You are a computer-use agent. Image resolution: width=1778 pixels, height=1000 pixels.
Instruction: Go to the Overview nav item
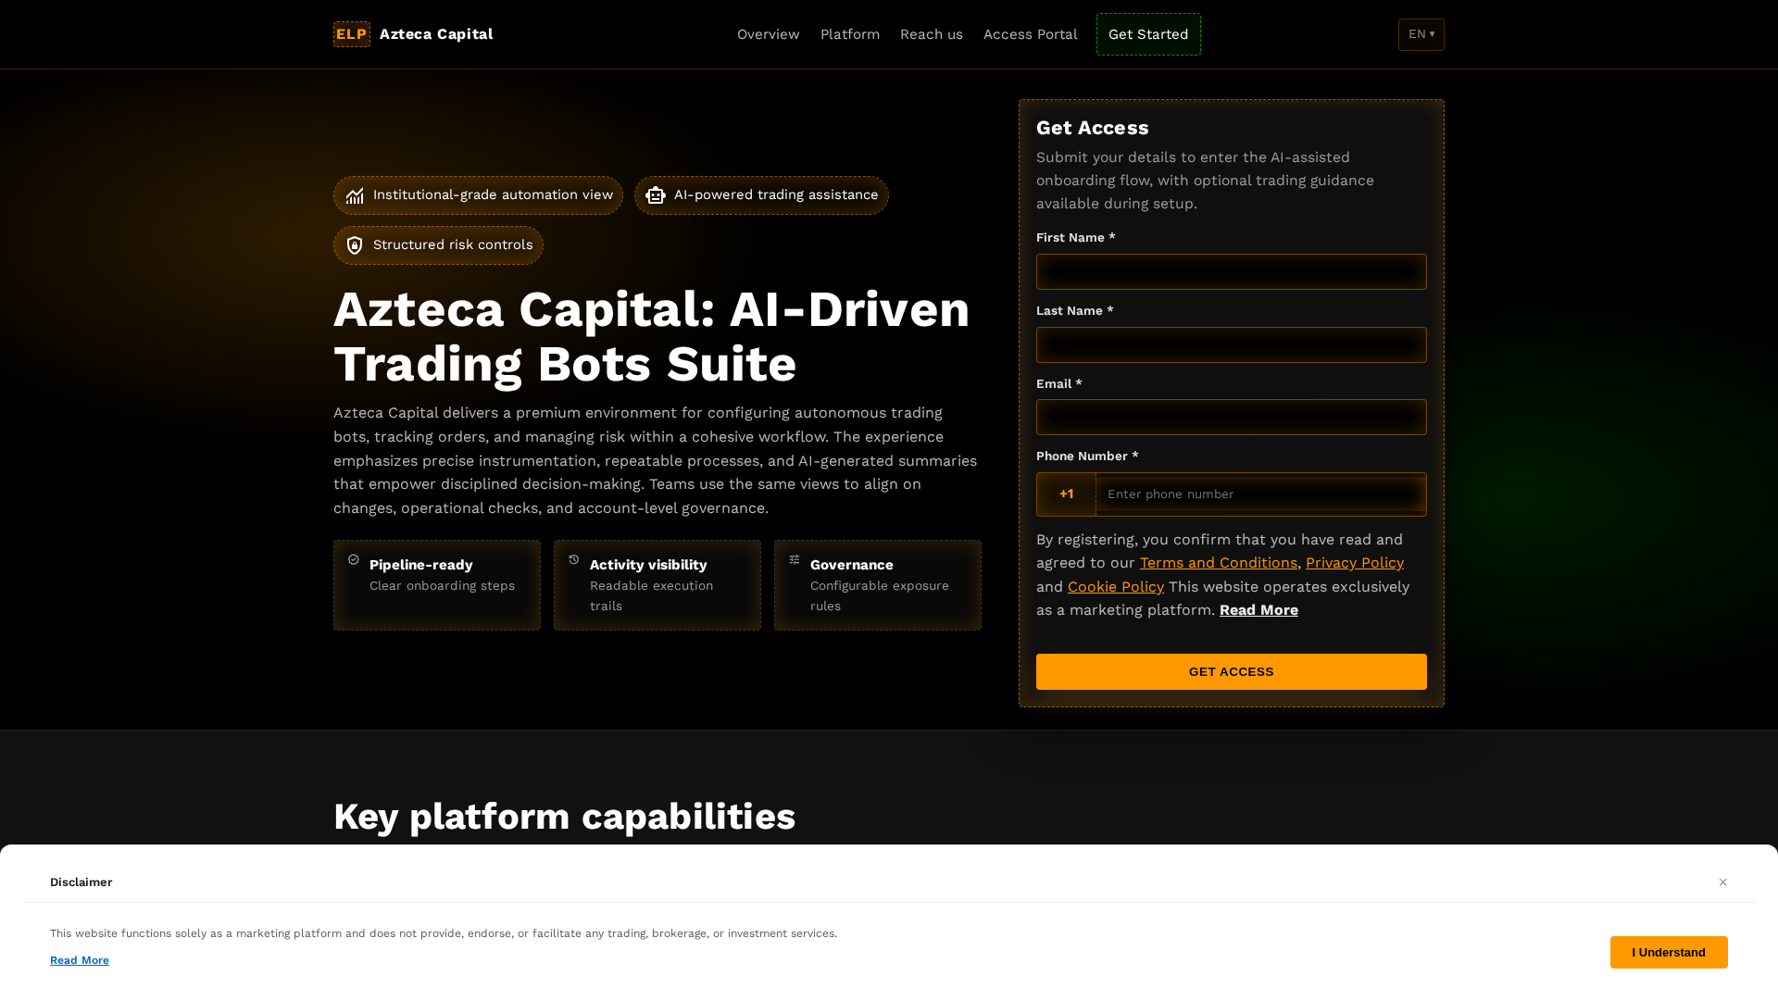pos(769,34)
